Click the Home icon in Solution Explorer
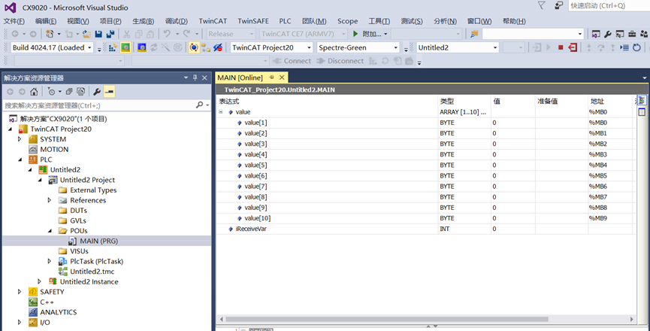 point(34,92)
